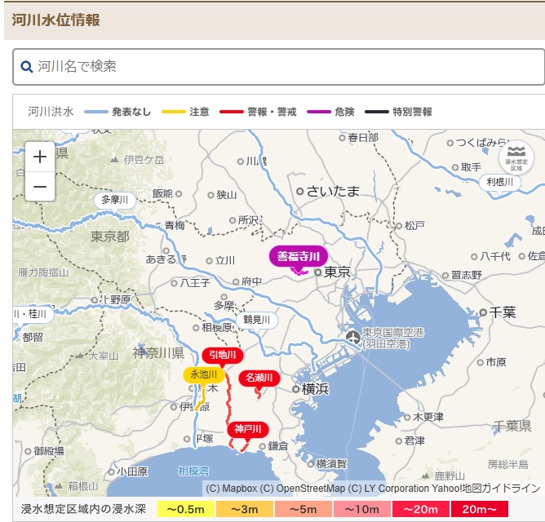Viewport: 545px width, 522px height.
Task: Select the purple 善福寺川 river marker
Action: click(x=299, y=256)
